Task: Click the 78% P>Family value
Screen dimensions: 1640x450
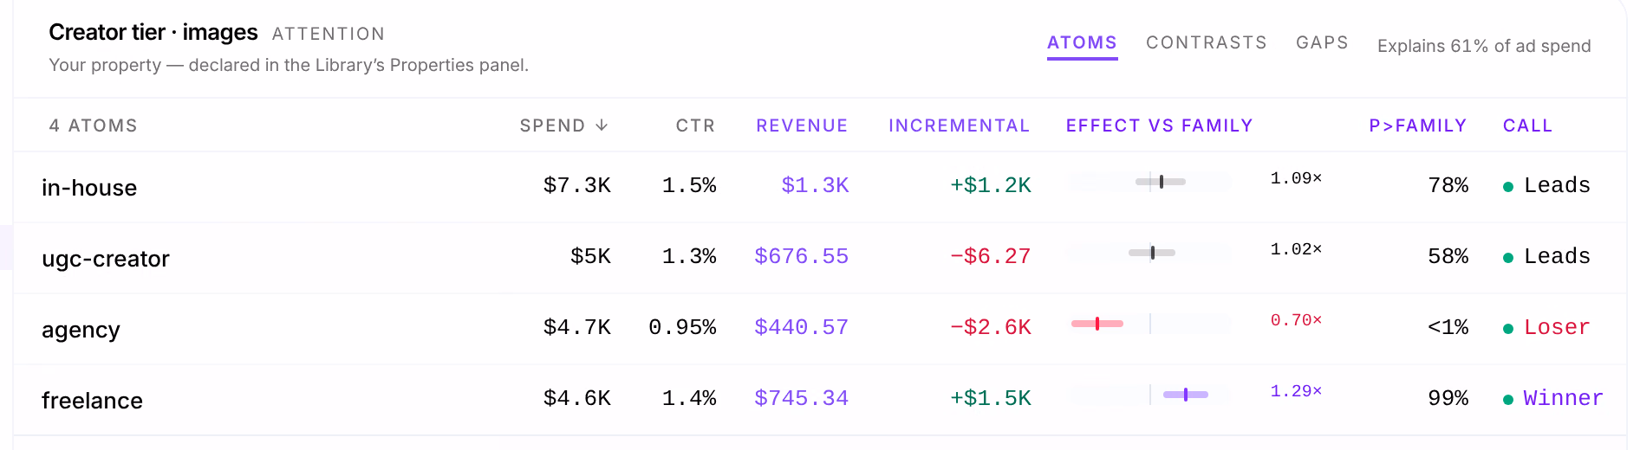Action: pos(1448,185)
